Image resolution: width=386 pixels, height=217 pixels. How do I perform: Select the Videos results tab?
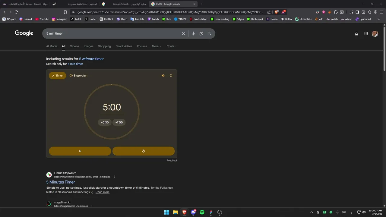pyautogui.click(x=74, y=46)
